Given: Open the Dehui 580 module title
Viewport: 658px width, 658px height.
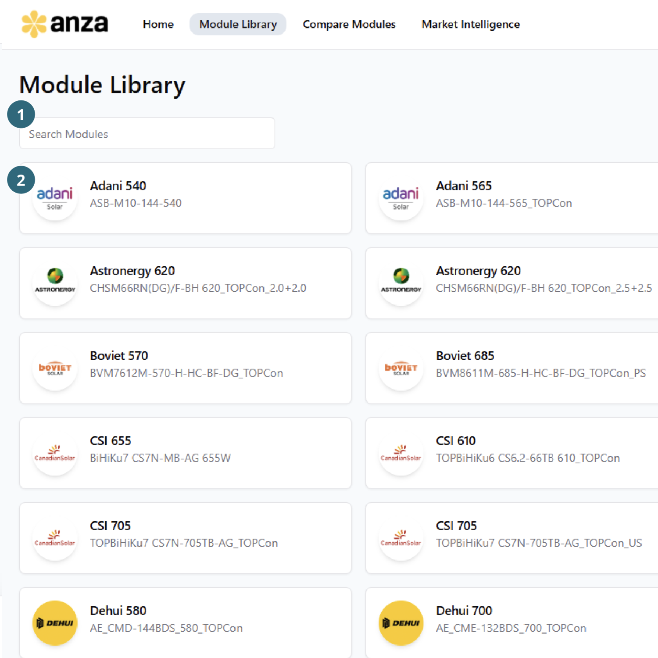Looking at the screenshot, I should pyautogui.click(x=118, y=611).
